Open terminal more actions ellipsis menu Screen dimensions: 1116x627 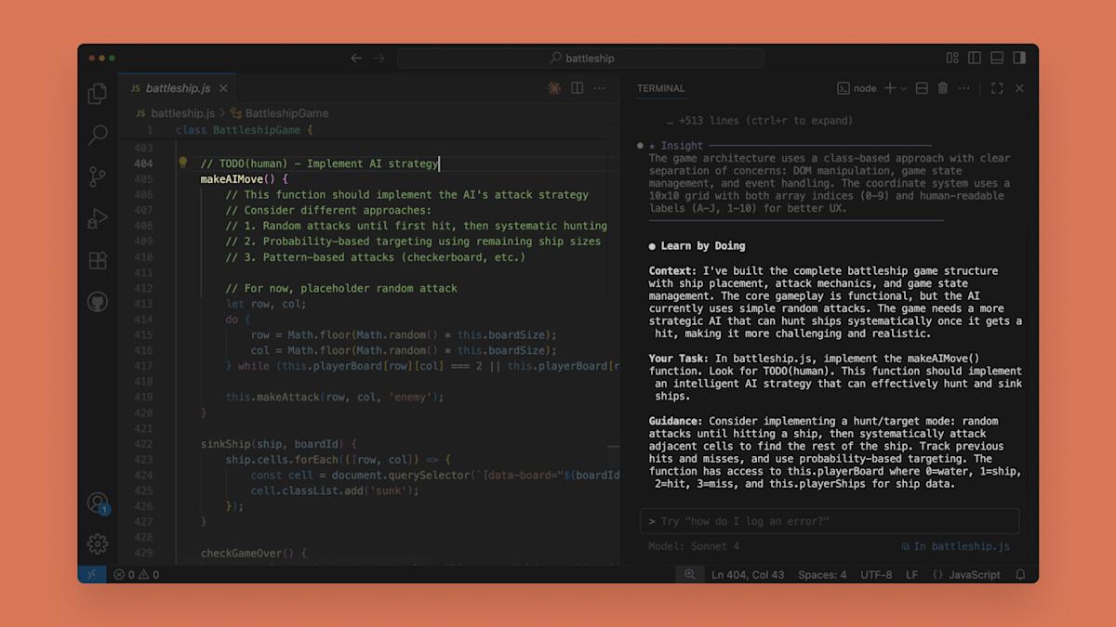pyautogui.click(x=964, y=87)
